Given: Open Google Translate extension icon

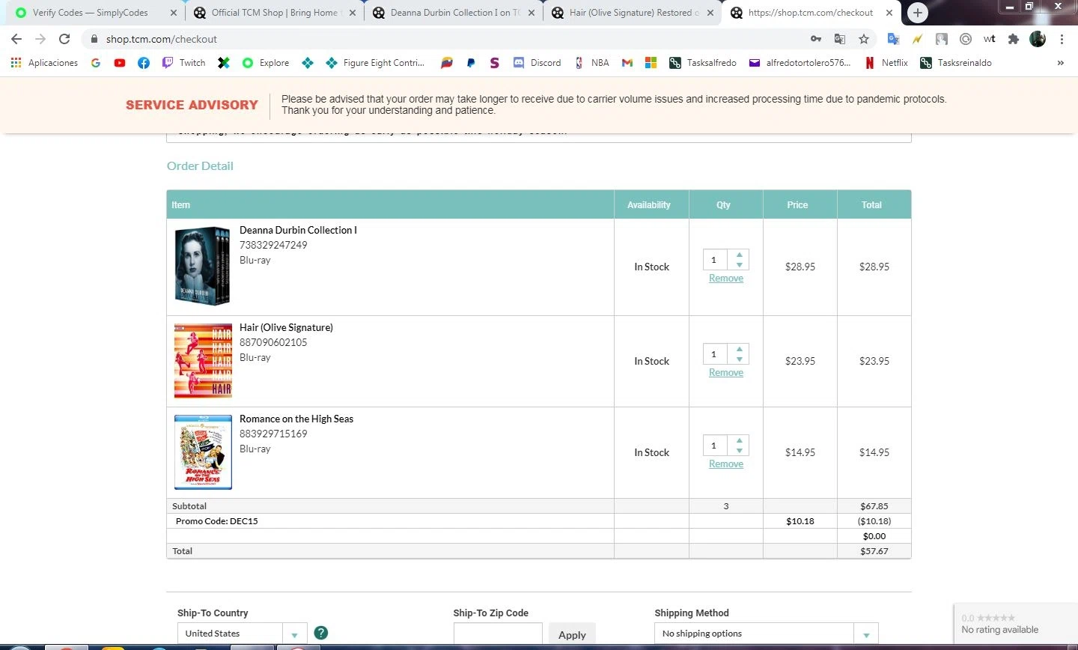Looking at the screenshot, I should 893,39.
